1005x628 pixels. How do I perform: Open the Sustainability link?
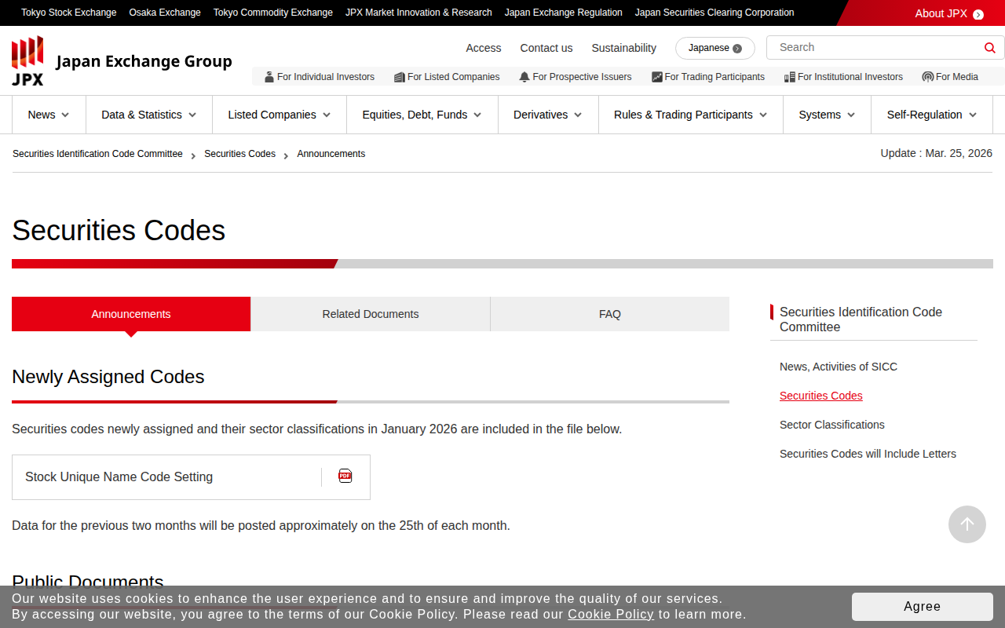pyautogui.click(x=624, y=48)
